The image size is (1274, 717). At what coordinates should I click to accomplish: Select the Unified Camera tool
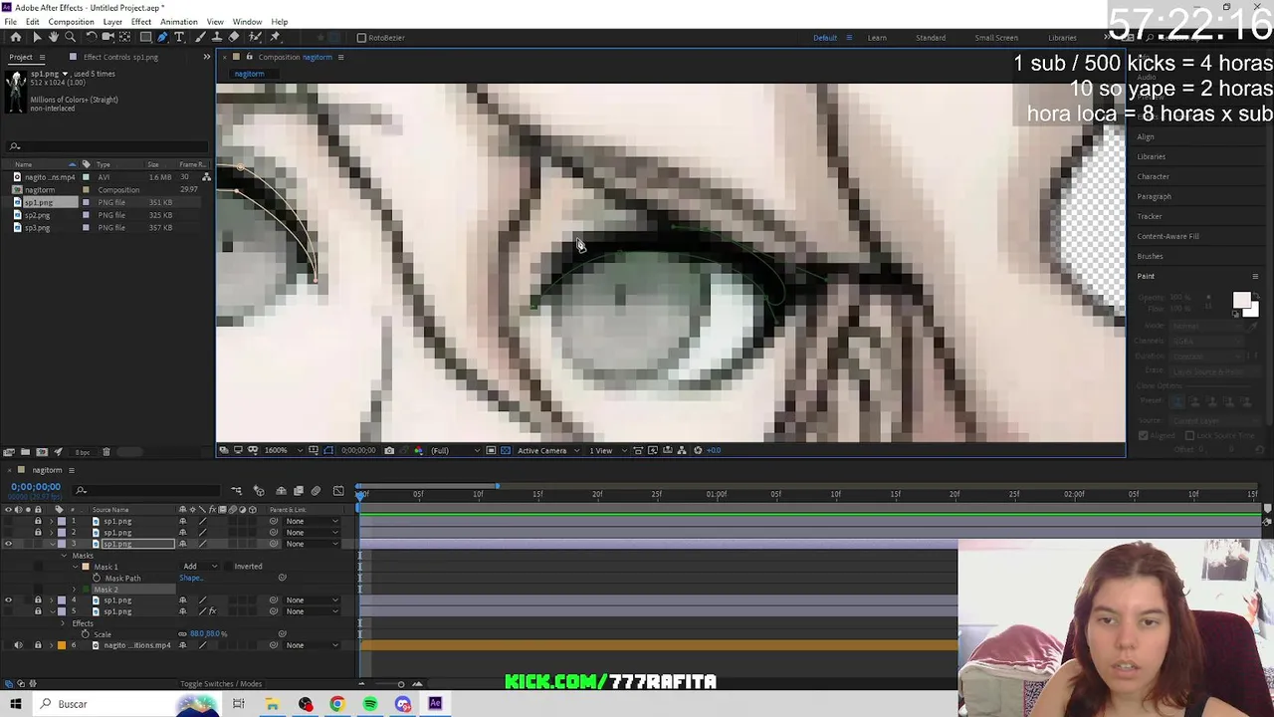(x=107, y=37)
